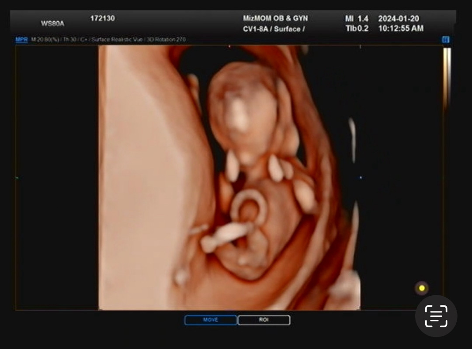Tap the scan text icon
Screen dimensions: 472x349
(x=436, y=316)
